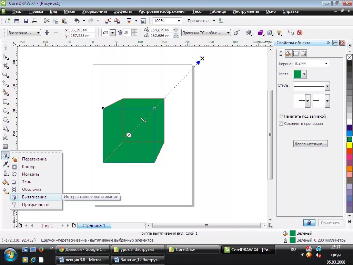The height and width of the screenshot is (265, 353).
Task: Select the Outline pen tool
Action: (5, 173)
